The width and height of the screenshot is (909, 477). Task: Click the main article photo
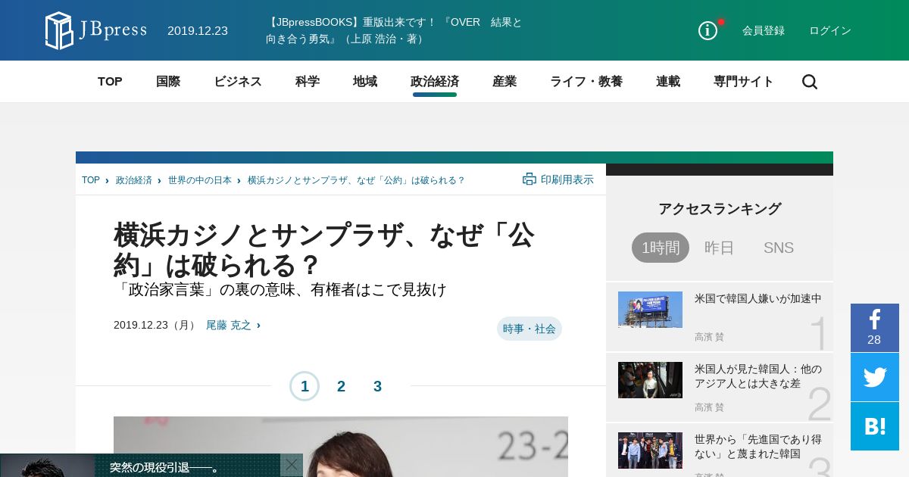coord(341,447)
